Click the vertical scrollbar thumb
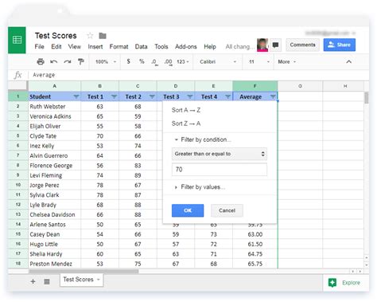377x302 pixels. pyautogui.click(x=367, y=97)
